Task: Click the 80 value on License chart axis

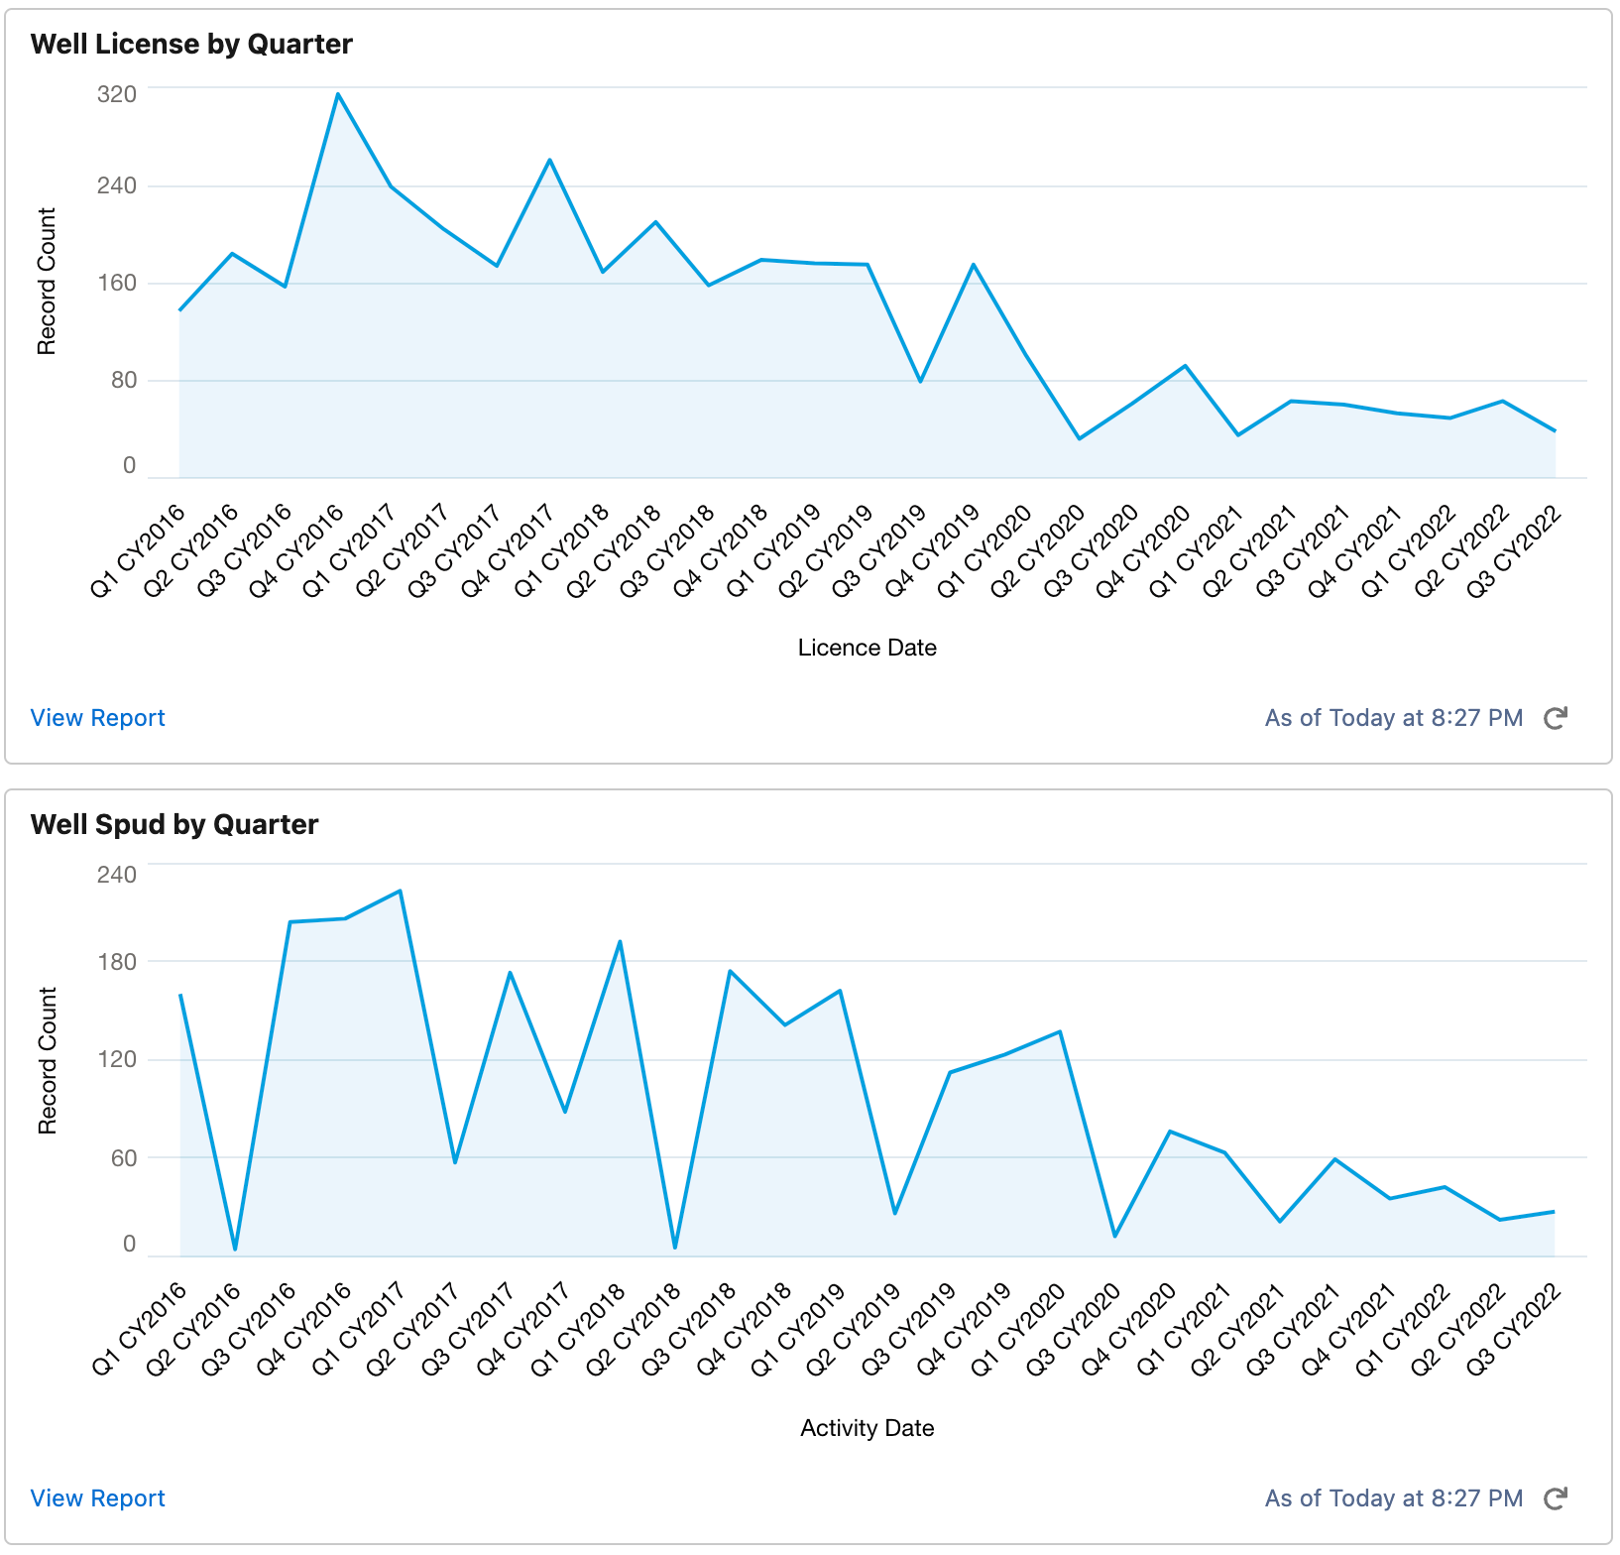Action: click(124, 381)
